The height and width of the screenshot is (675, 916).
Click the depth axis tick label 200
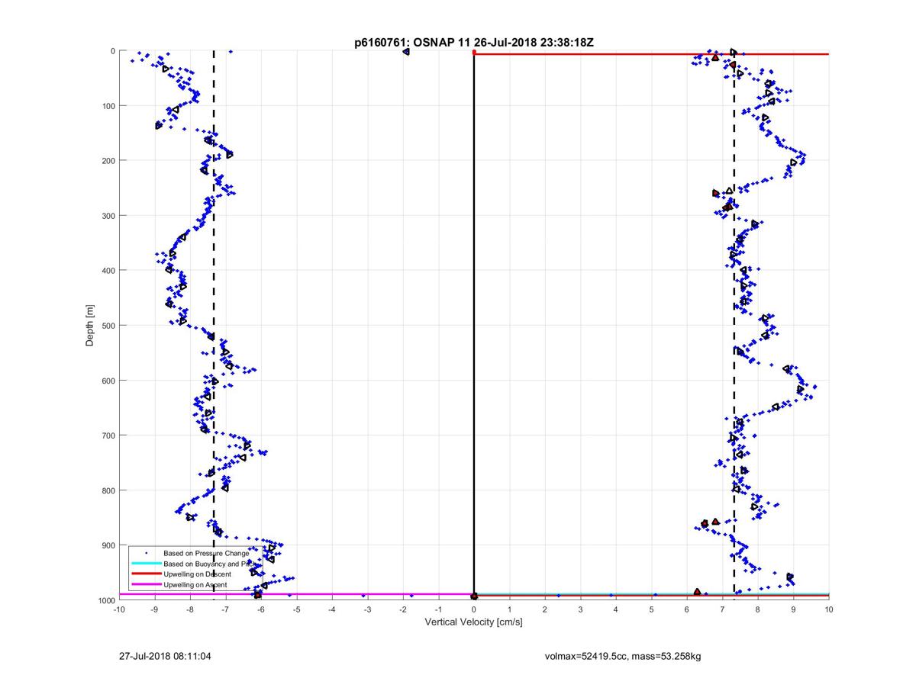point(108,161)
